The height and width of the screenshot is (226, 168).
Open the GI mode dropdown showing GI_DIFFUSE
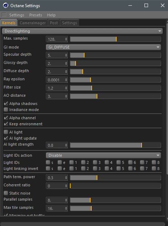103,47
